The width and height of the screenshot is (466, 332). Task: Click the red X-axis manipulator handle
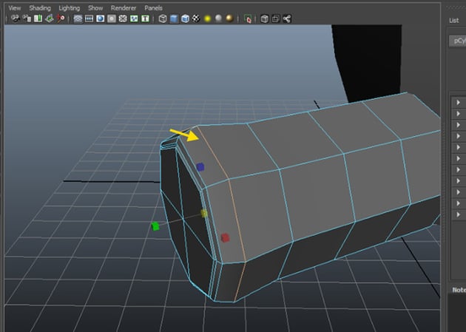coord(225,238)
